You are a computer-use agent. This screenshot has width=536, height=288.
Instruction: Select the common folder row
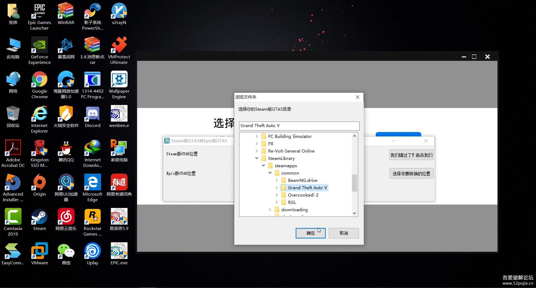point(287,173)
